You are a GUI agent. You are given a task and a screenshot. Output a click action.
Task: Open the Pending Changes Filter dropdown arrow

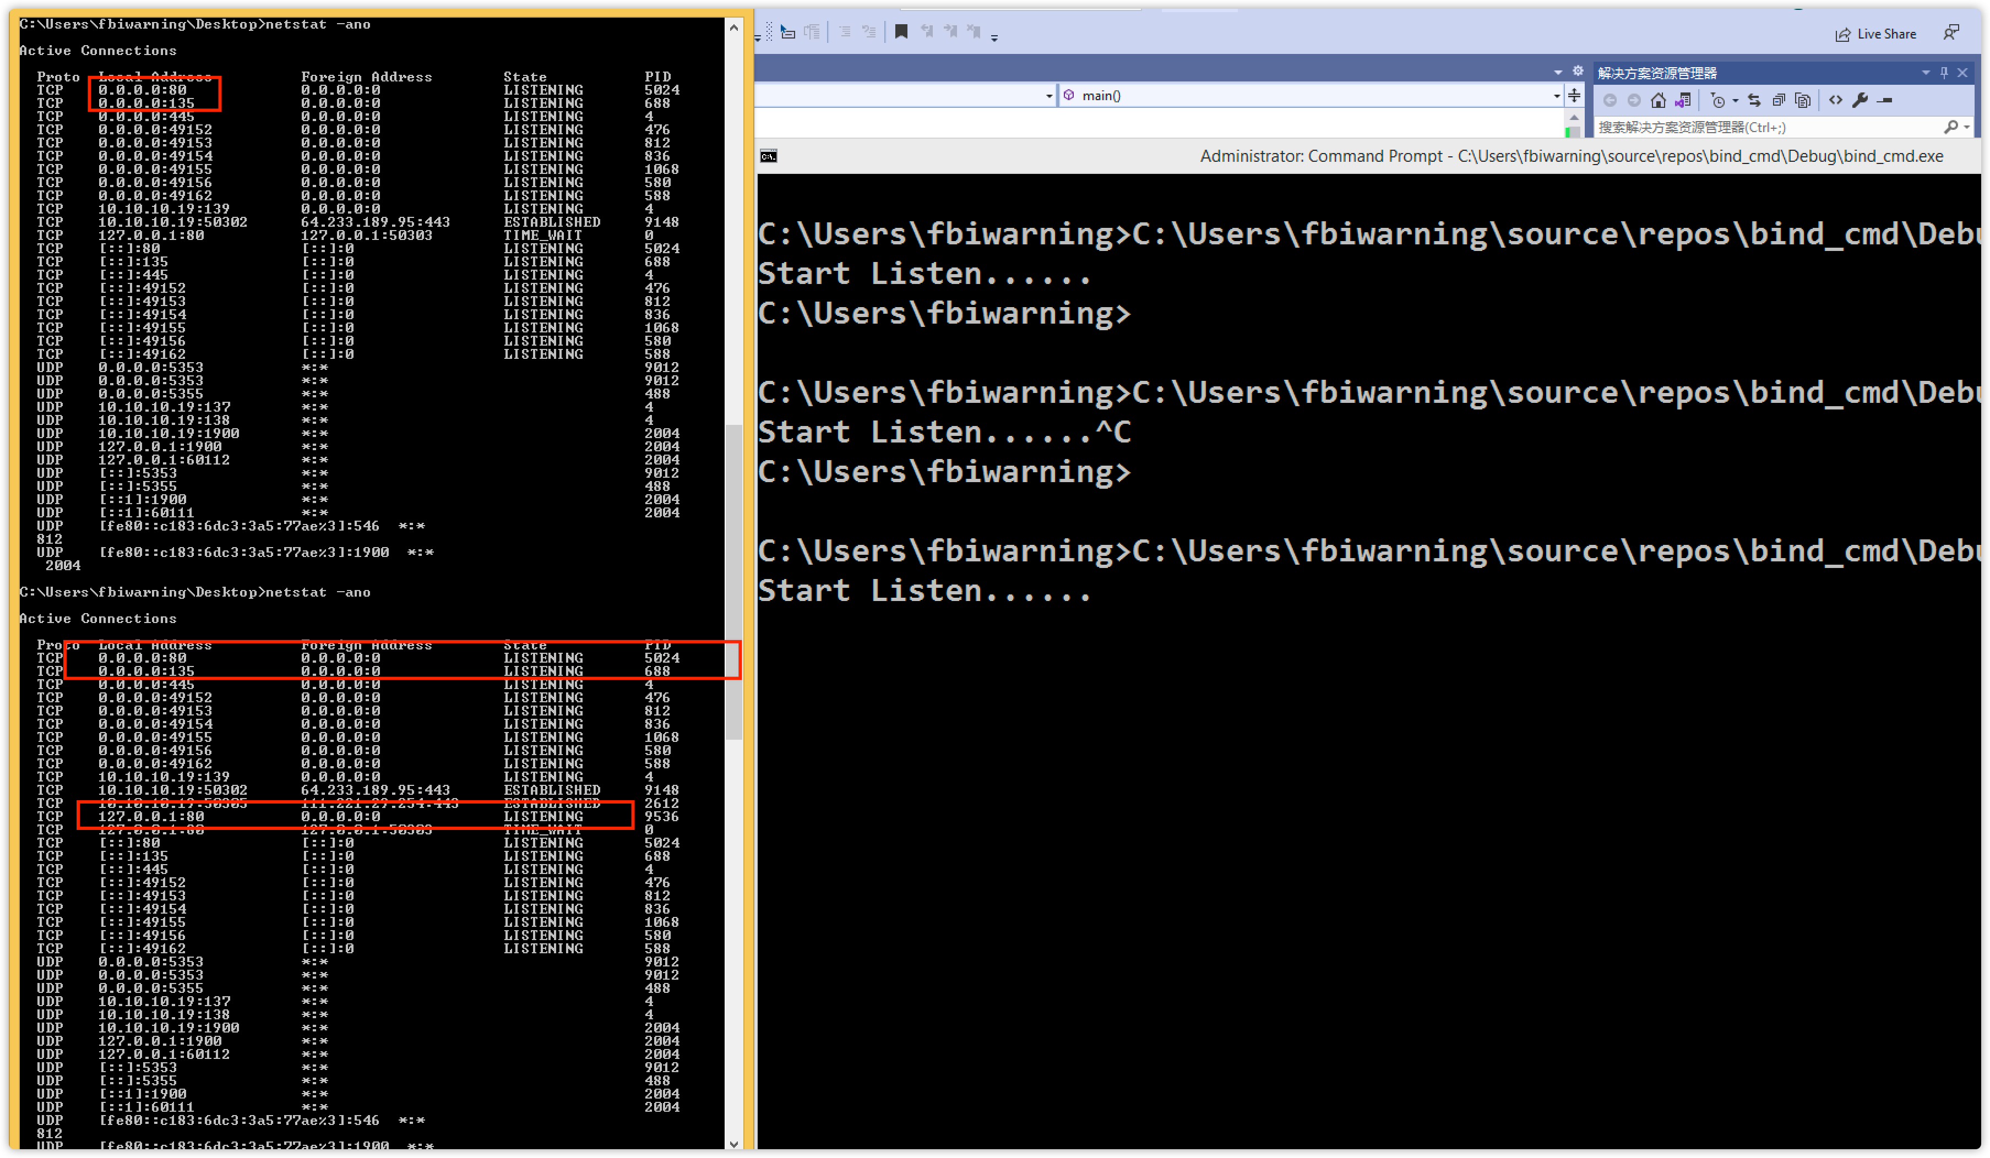(x=1735, y=101)
